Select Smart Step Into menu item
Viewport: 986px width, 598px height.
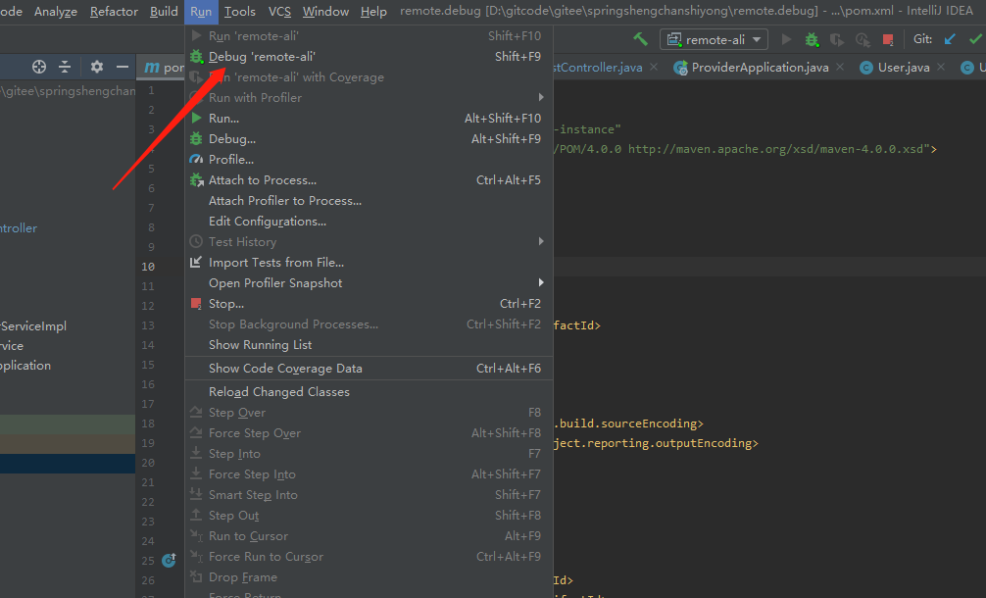click(370, 495)
